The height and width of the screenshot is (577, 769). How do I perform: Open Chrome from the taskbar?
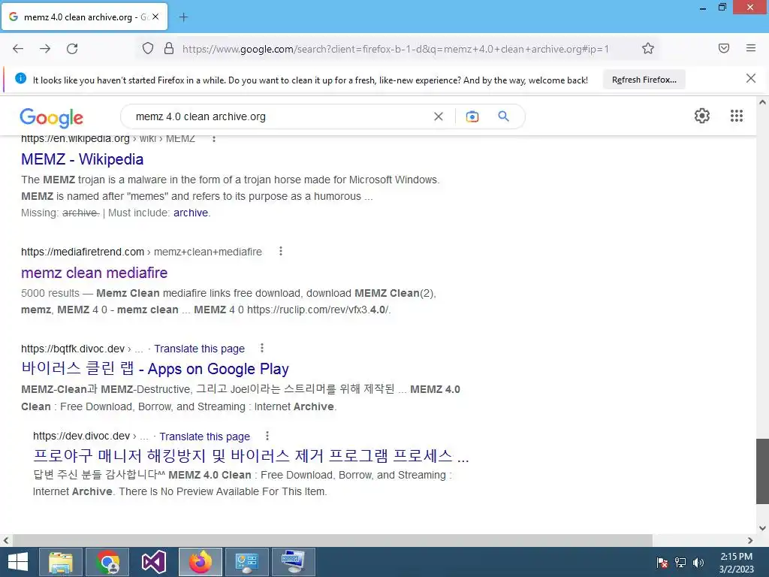(x=107, y=562)
